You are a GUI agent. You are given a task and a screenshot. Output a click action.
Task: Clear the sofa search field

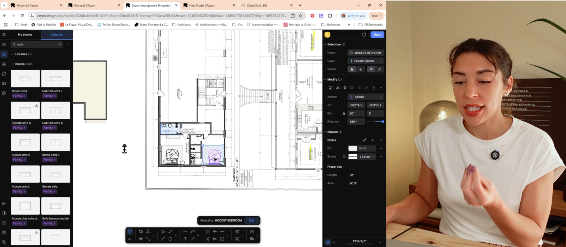(60, 44)
